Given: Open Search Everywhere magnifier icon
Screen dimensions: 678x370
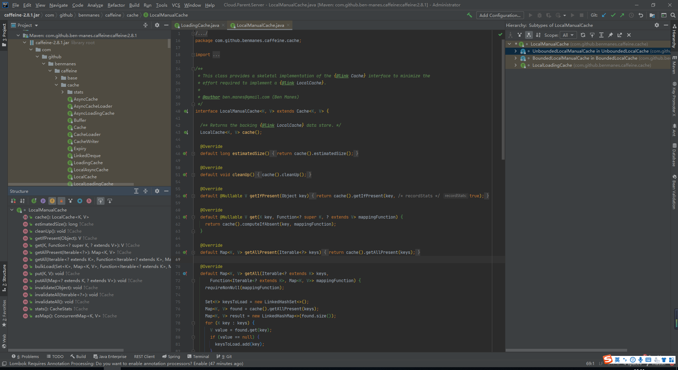Looking at the screenshot, I should point(673,15).
